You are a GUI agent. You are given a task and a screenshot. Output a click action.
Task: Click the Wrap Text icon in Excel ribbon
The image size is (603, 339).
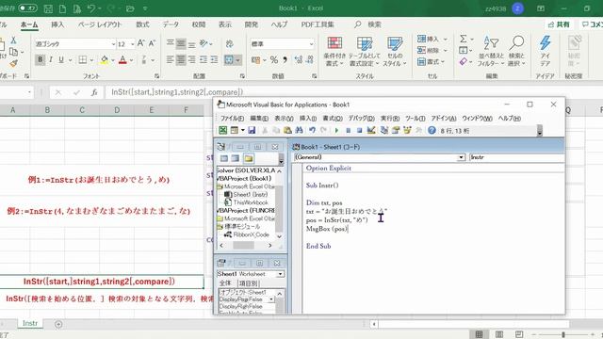pos(230,43)
